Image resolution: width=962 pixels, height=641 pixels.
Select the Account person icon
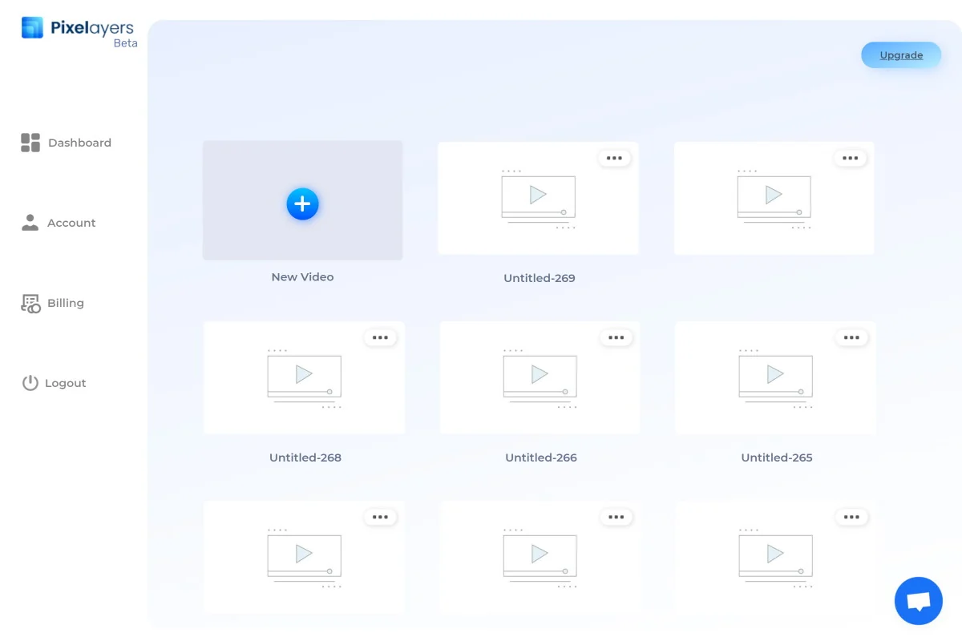[30, 222]
